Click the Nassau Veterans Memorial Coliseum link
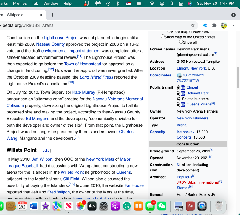Viewport: 240px width, 215px height. tap(117, 99)
